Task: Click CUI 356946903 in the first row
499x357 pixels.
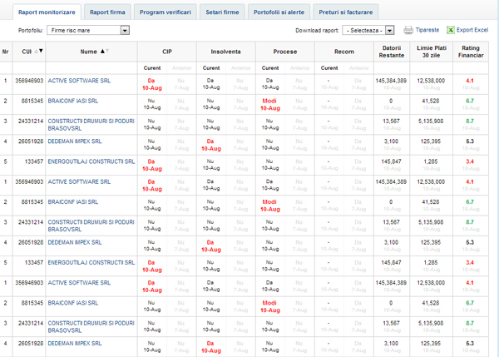Action: point(29,81)
